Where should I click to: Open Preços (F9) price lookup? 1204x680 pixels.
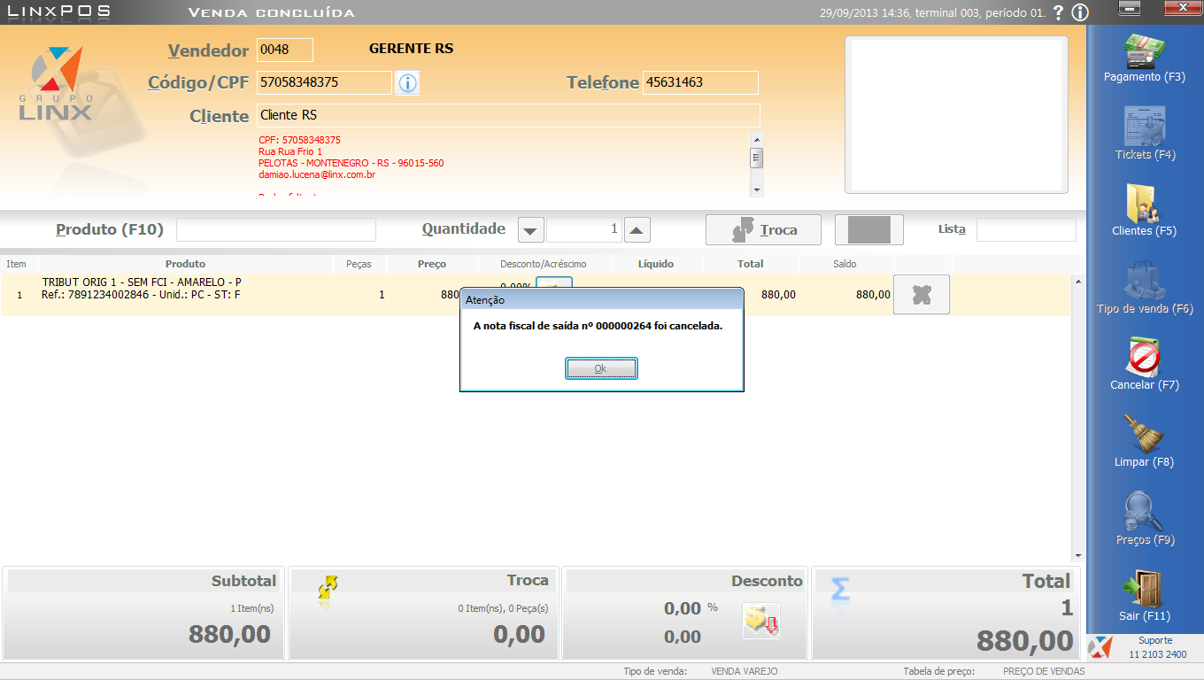coord(1145,512)
